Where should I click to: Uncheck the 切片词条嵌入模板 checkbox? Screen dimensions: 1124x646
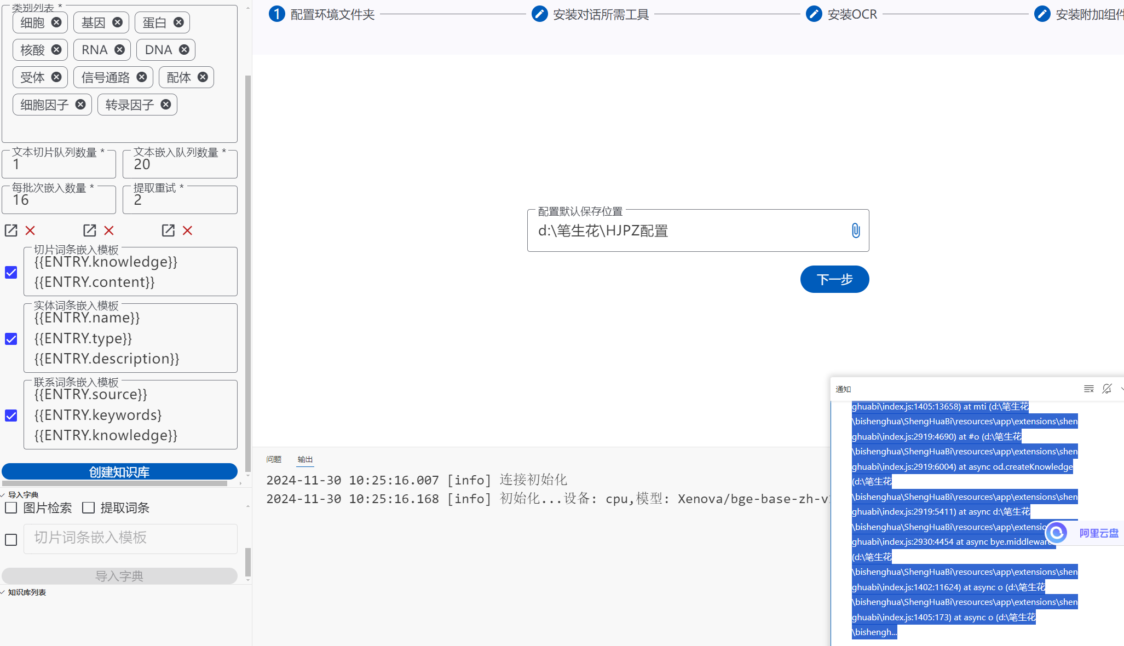point(11,272)
